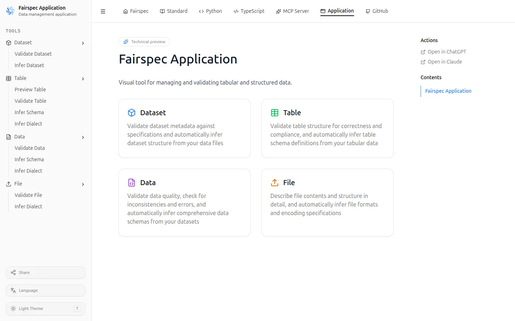Switch to the TypeScript tab
This screenshot has height=321, width=515.
tap(249, 11)
